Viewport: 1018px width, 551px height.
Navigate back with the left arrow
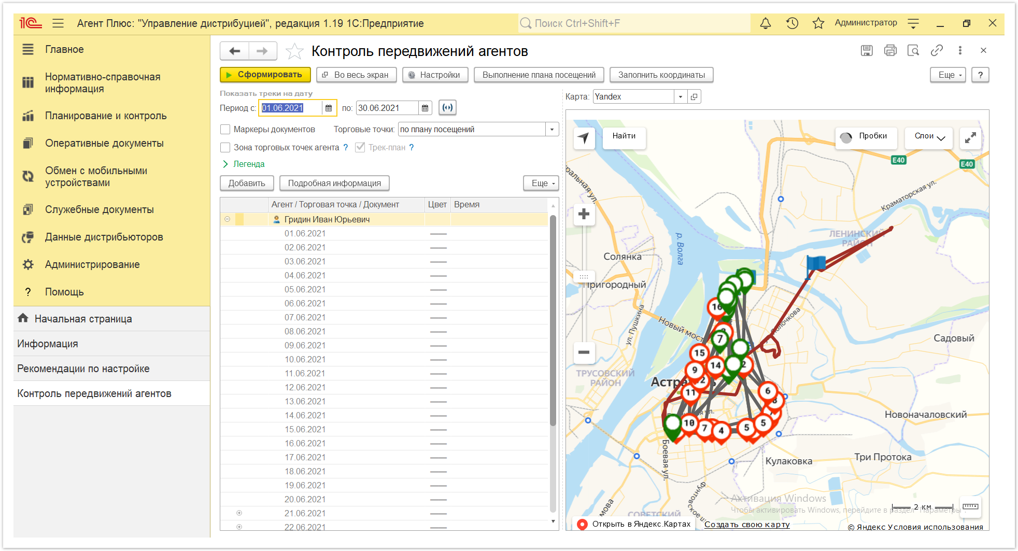235,51
